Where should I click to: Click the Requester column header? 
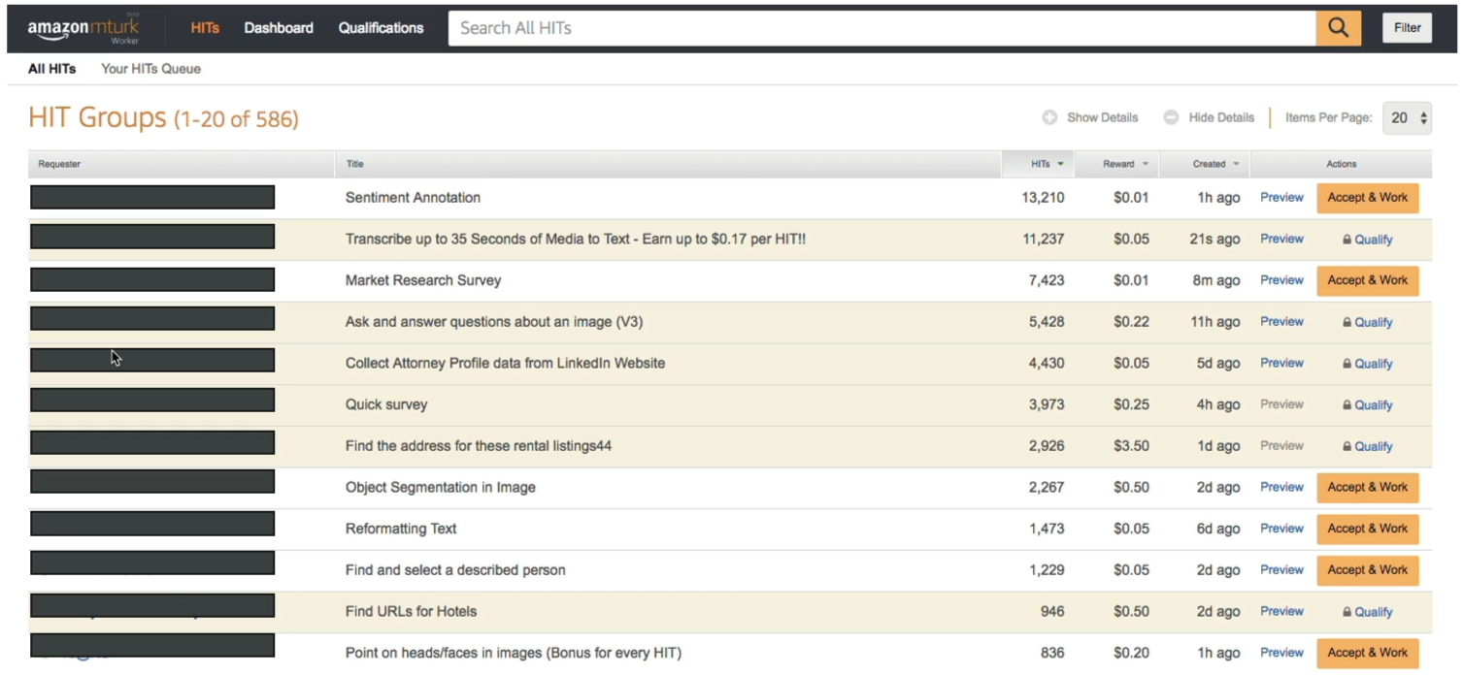coord(182,164)
